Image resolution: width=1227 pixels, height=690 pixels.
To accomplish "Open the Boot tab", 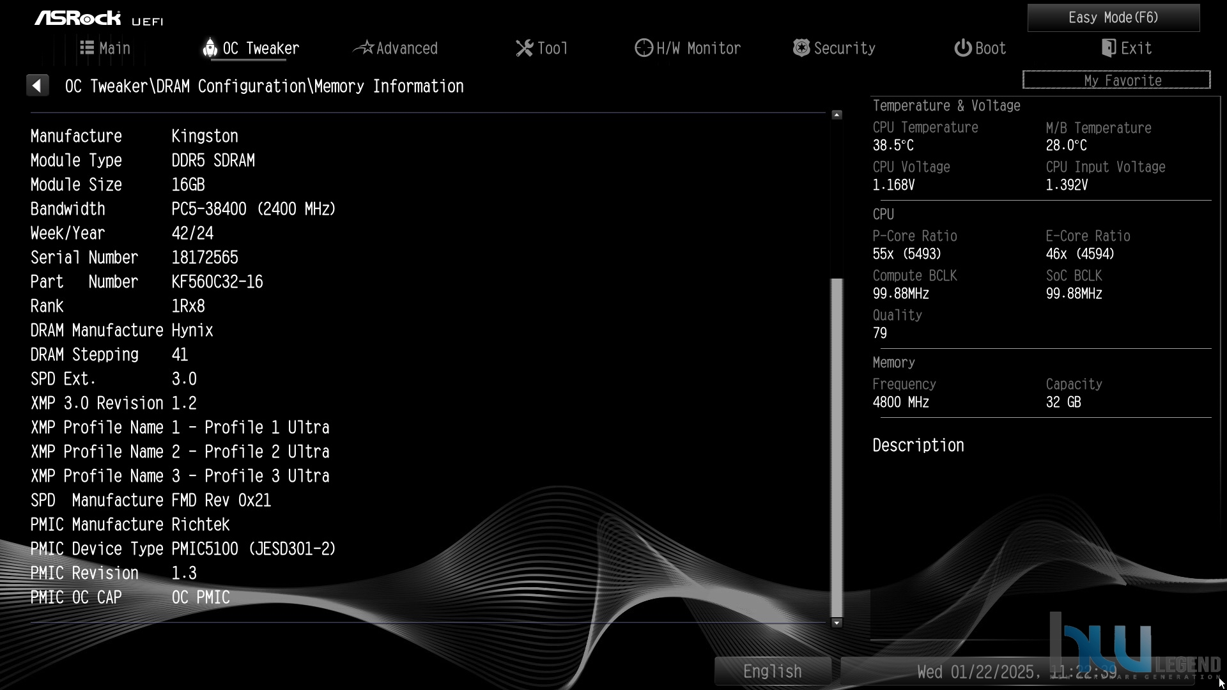I will click(980, 49).
